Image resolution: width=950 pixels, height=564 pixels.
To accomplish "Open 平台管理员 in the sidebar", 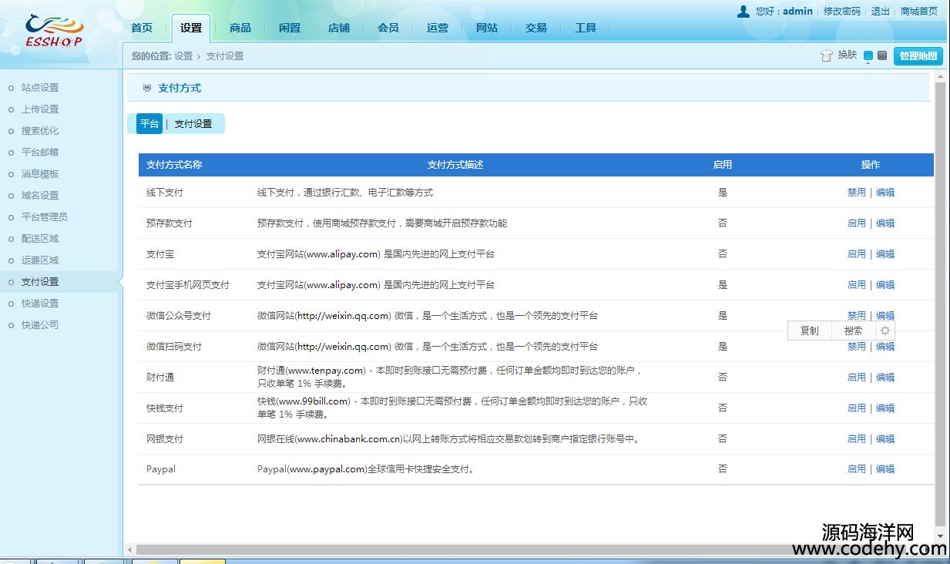I will [45, 217].
